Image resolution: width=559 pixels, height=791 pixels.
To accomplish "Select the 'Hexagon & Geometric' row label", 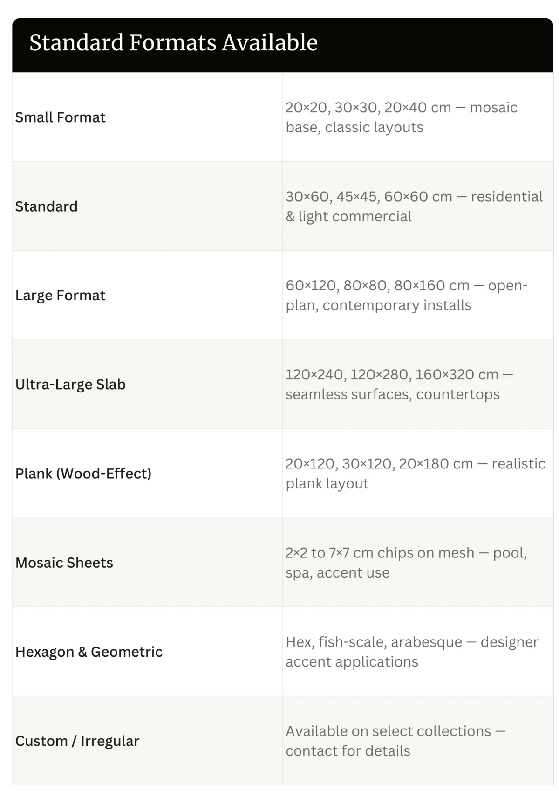I will 89,652.
